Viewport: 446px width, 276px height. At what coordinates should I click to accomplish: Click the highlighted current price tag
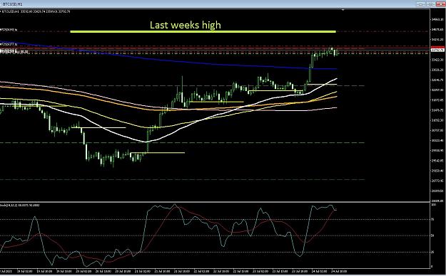tap(437, 50)
